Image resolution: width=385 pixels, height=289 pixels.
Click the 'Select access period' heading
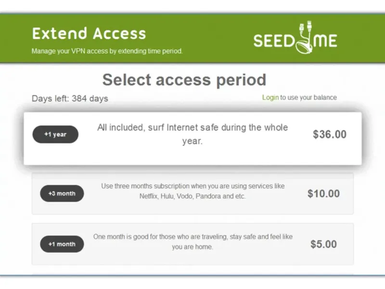pos(184,79)
